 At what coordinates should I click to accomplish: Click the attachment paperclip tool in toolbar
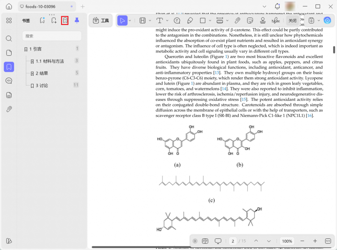click(x=237, y=21)
